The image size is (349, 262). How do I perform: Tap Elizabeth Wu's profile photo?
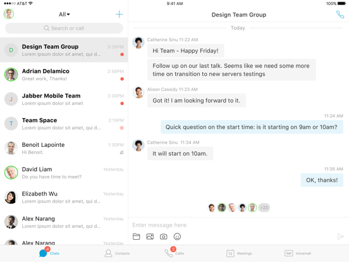tap(11, 197)
